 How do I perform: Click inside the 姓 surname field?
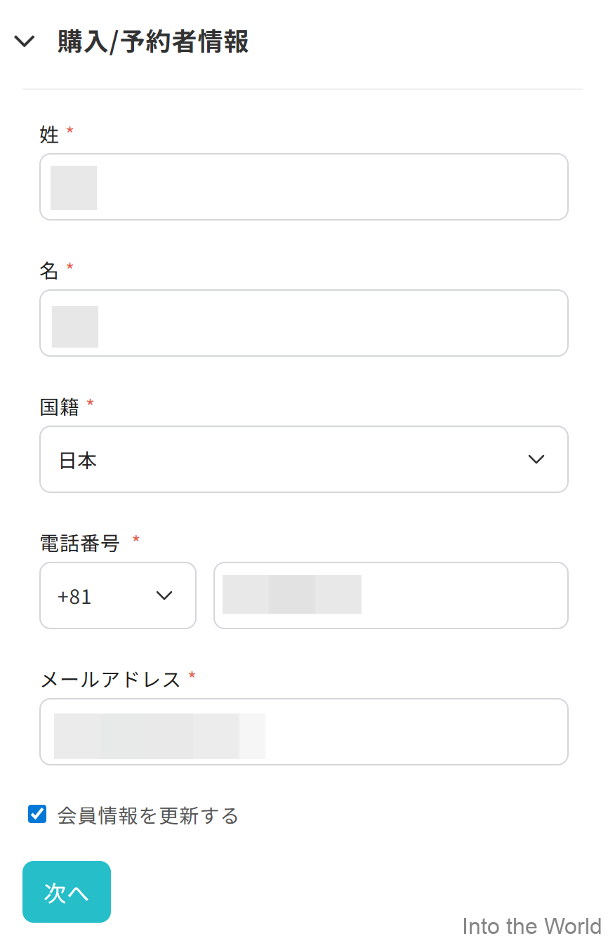[x=303, y=187]
